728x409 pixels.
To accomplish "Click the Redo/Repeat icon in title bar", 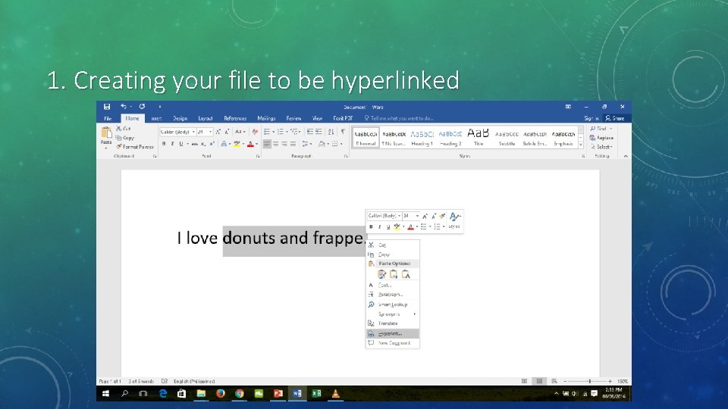I will [142, 107].
